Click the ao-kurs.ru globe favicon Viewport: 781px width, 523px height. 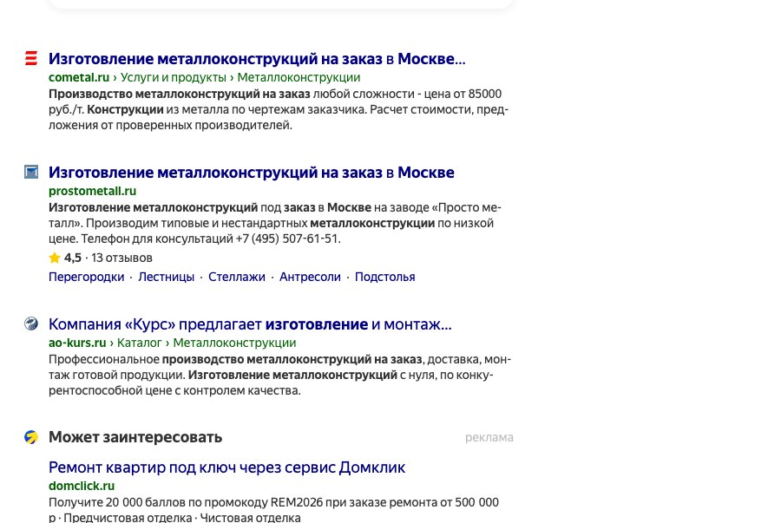[x=31, y=324]
